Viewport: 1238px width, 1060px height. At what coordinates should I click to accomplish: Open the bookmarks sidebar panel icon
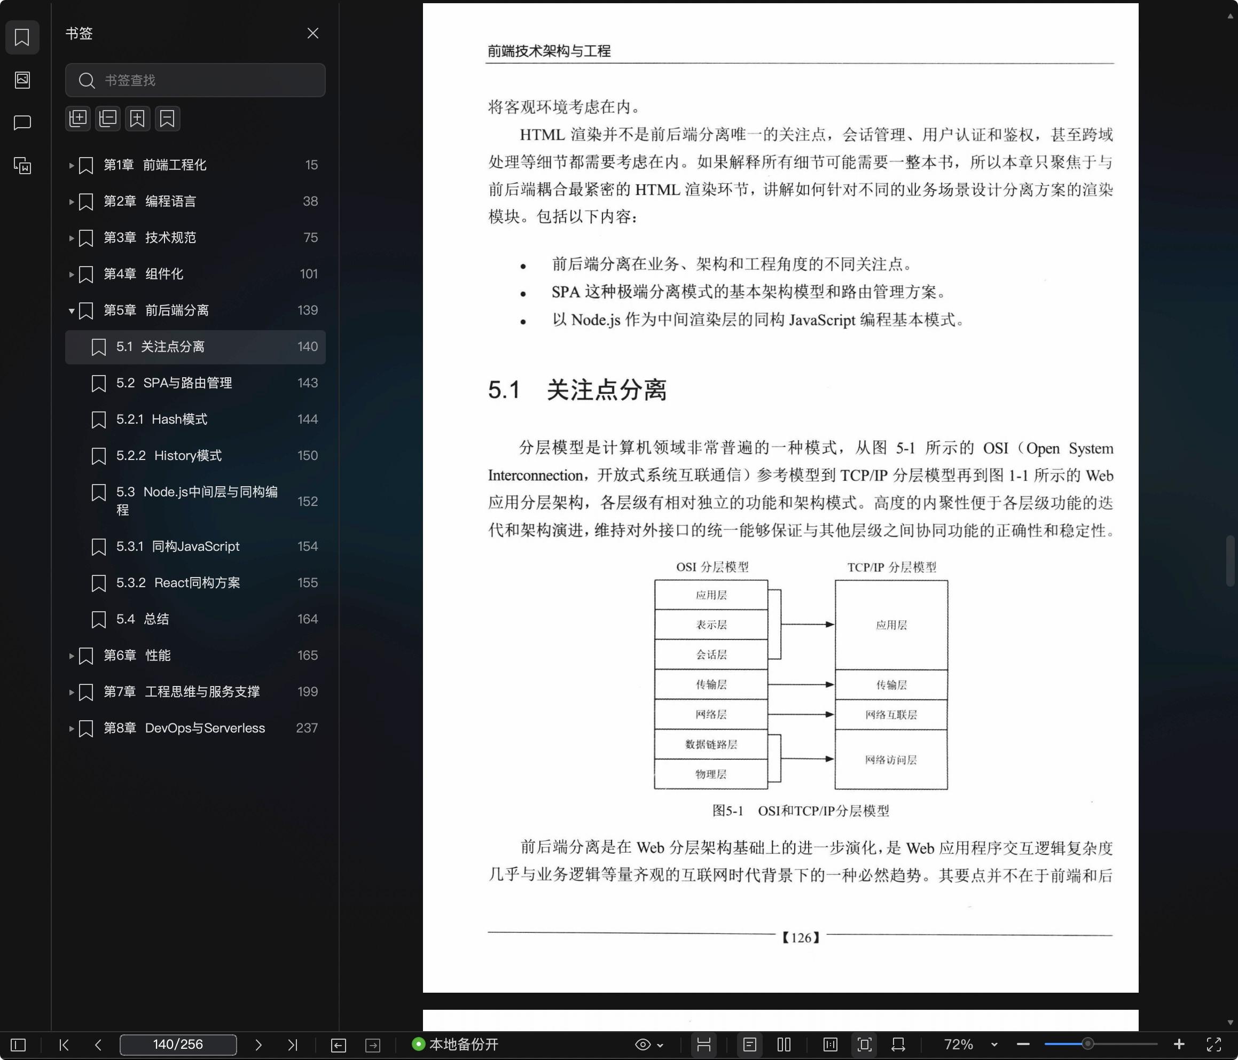[22, 37]
